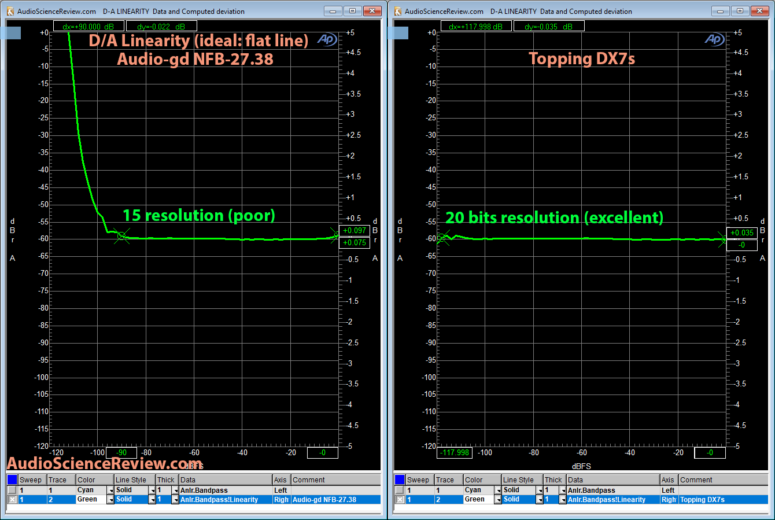
Task: Click Data column header in the right window
Action: point(613,480)
